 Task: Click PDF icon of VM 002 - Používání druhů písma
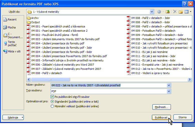[29, 35]
